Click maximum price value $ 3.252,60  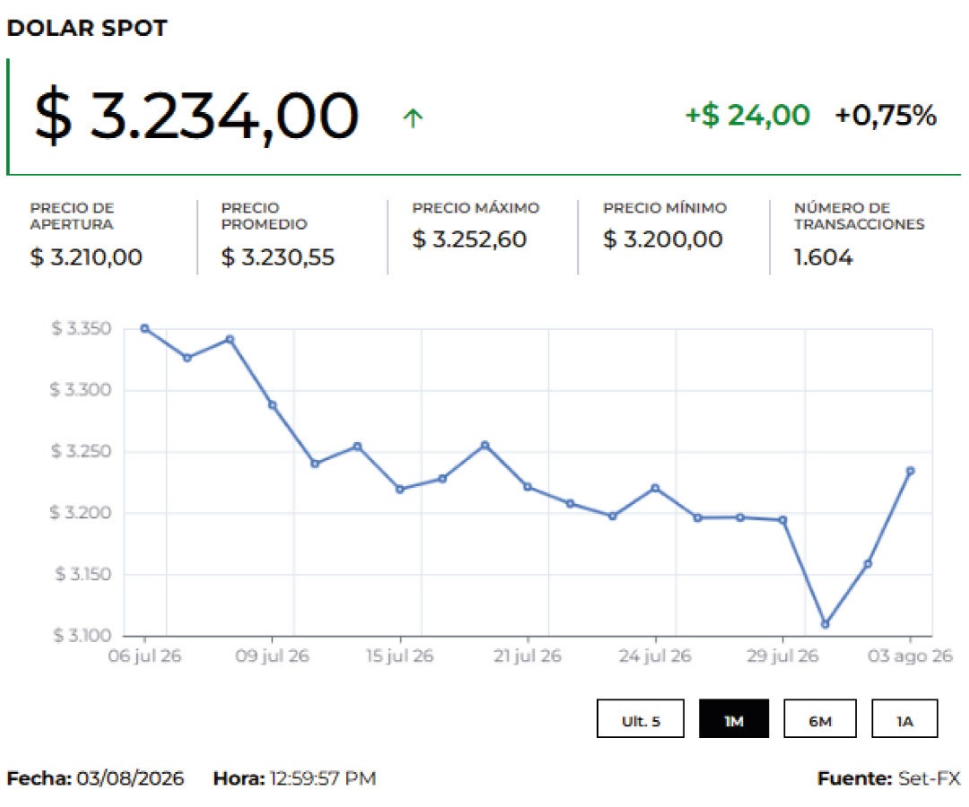tap(469, 239)
